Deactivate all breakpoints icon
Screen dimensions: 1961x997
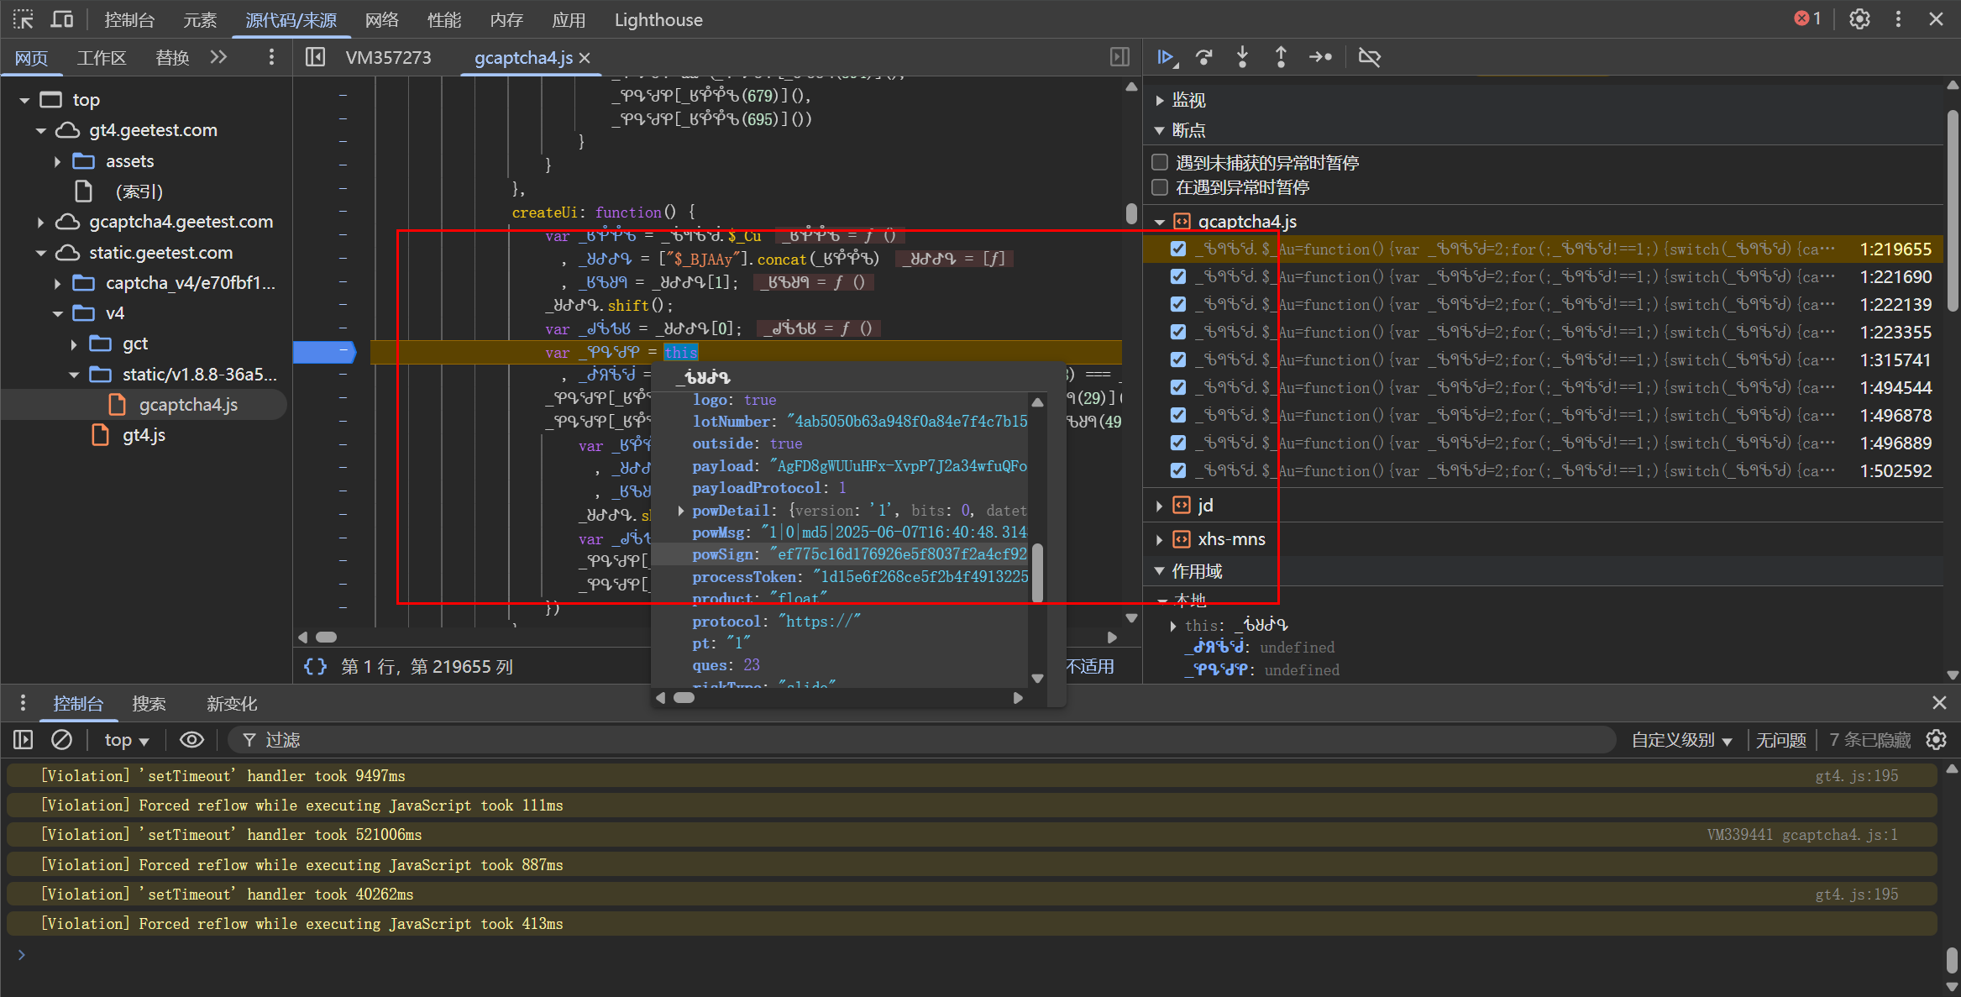click(x=1369, y=57)
